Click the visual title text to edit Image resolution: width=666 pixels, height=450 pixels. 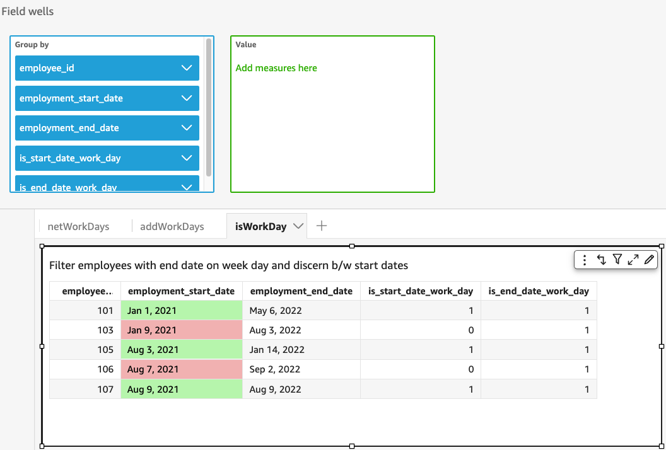(x=228, y=265)
